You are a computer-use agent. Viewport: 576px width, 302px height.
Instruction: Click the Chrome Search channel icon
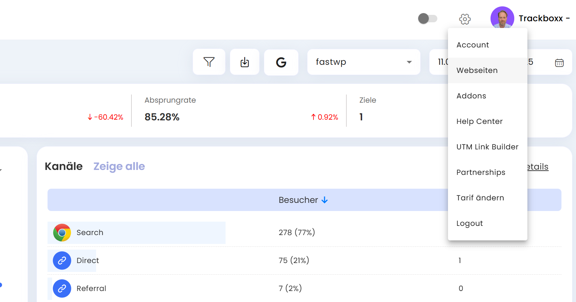62,233
